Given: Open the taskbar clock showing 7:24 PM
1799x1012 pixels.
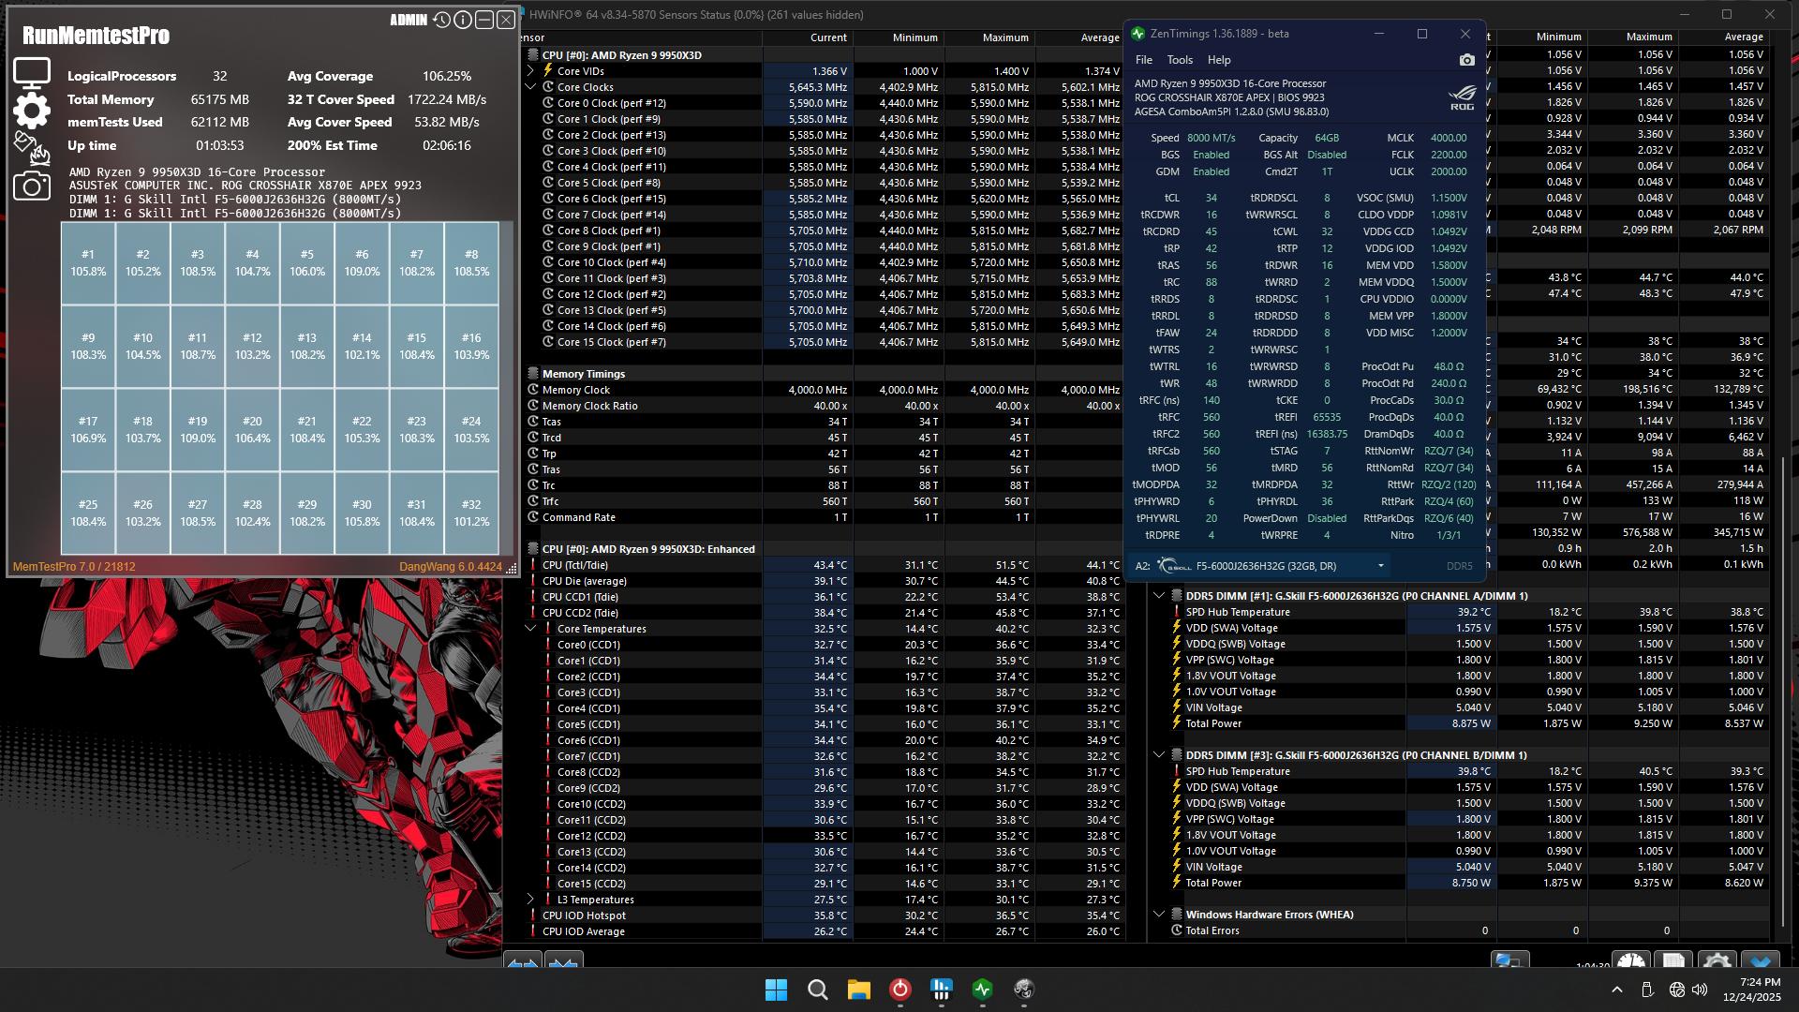Looking at the screenshot, I should [1752, 990].
